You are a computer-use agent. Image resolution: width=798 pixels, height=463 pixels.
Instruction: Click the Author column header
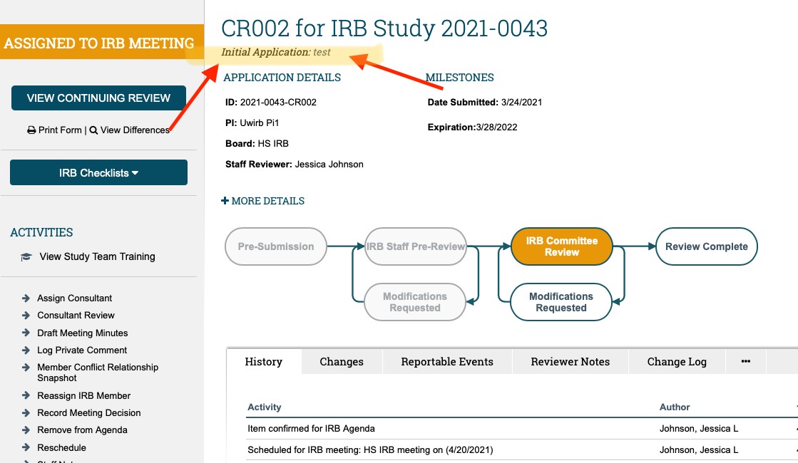click(675, 407)
